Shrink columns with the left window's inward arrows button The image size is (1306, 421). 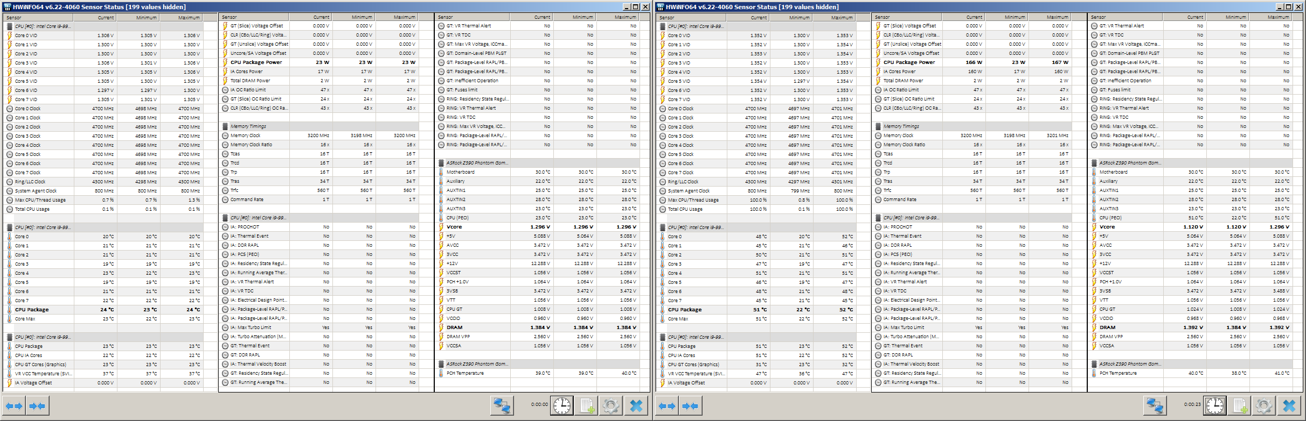pos(37,406)
